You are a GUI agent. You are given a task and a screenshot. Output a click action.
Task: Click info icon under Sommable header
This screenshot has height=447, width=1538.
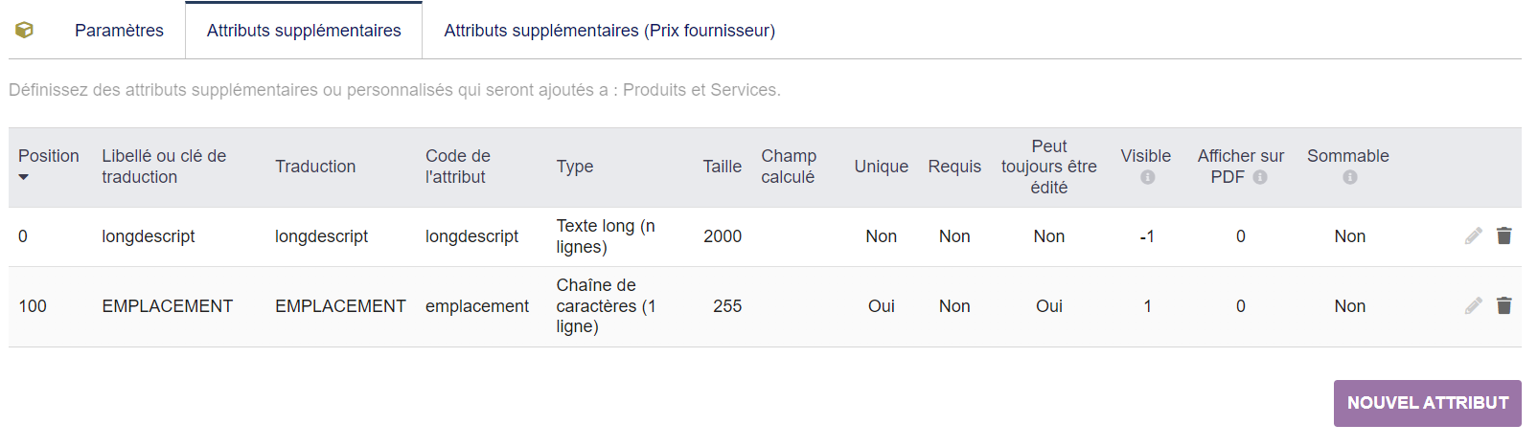[x=1349, y=177]
